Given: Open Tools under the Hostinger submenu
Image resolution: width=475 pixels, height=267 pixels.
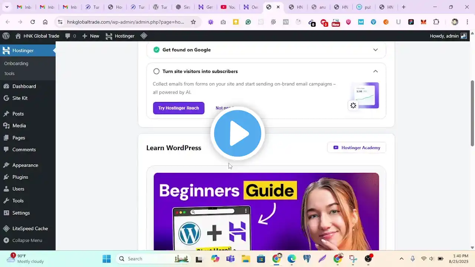Looking at the screenshot, I should pos(9,73).
